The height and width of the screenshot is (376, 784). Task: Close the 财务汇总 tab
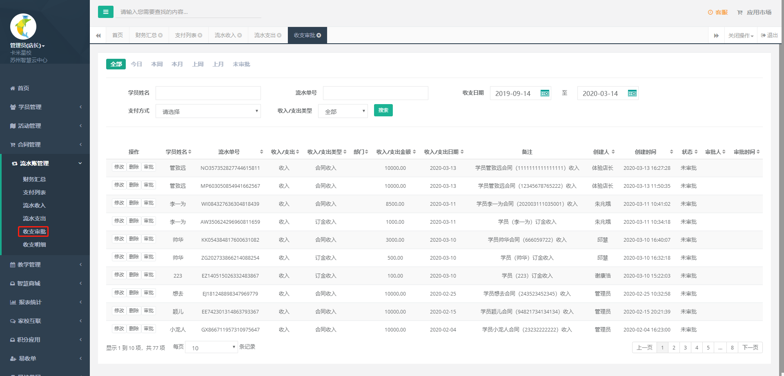[x=160, y=36]
